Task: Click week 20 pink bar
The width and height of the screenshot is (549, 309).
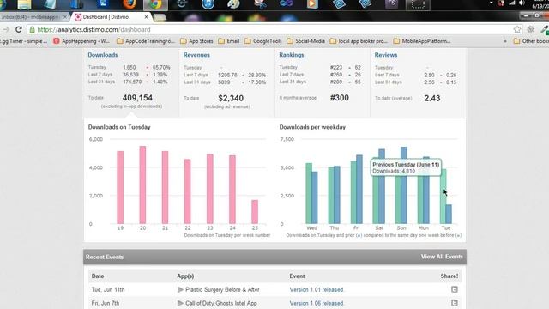Action: [x=142, y=185]
